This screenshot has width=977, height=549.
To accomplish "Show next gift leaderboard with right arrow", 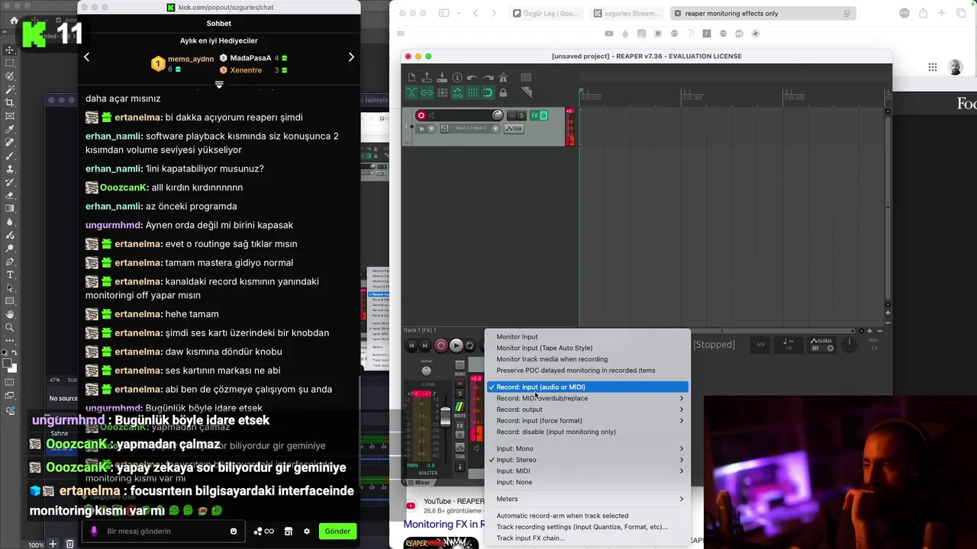I will coord(351,57).
